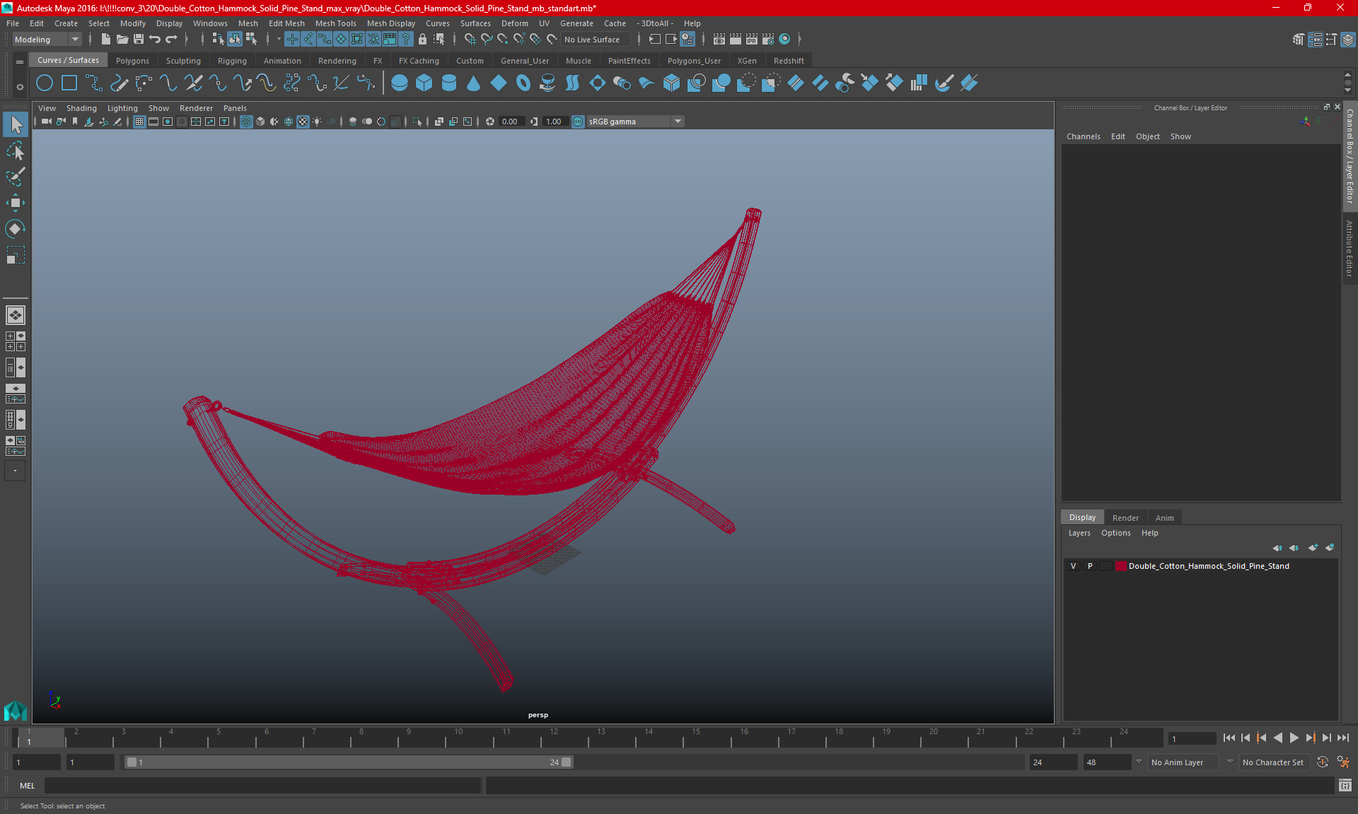
Task: Switch to the Polygons shelf tab
Action: coord(132,61)
